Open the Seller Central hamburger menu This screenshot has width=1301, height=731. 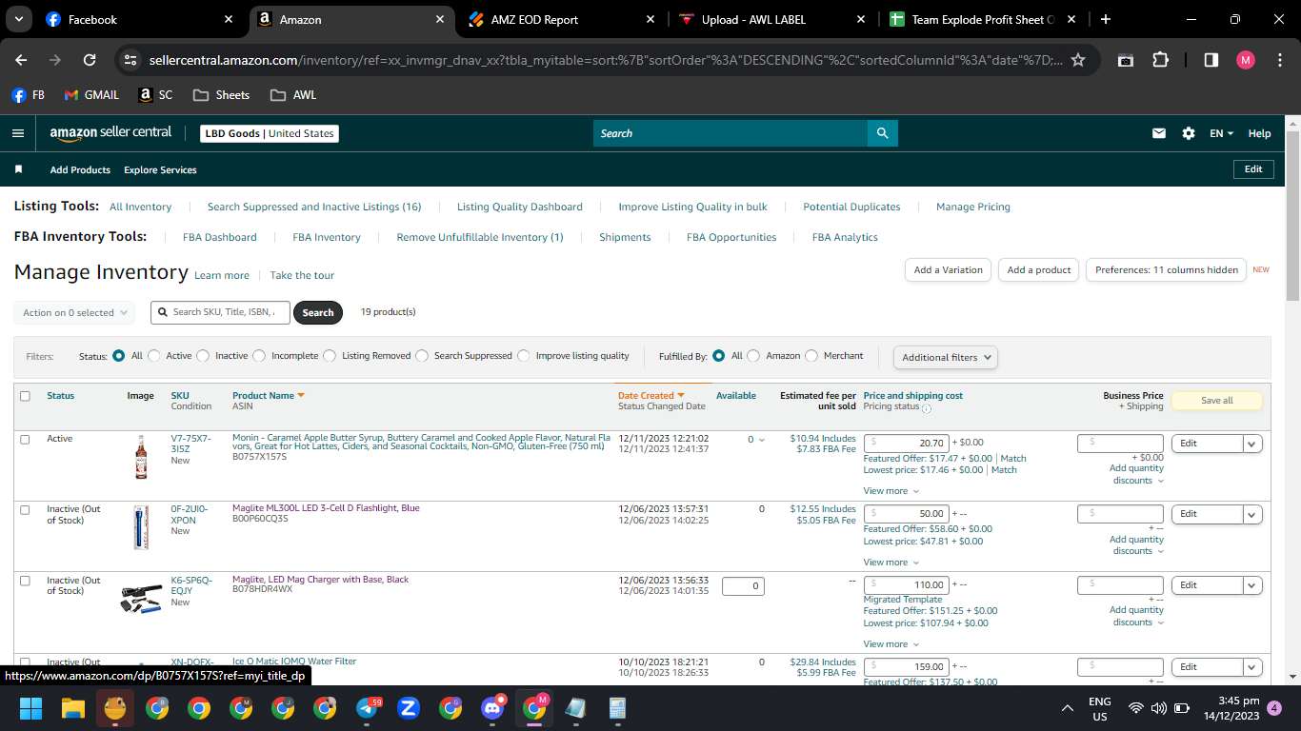[18, 133]
